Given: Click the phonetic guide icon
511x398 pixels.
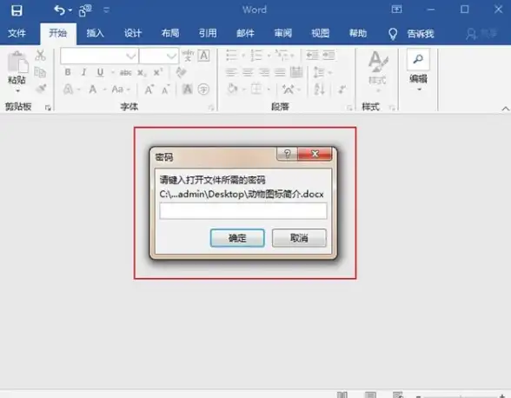Looking at the screenshot, I should (x=188, y=56).
